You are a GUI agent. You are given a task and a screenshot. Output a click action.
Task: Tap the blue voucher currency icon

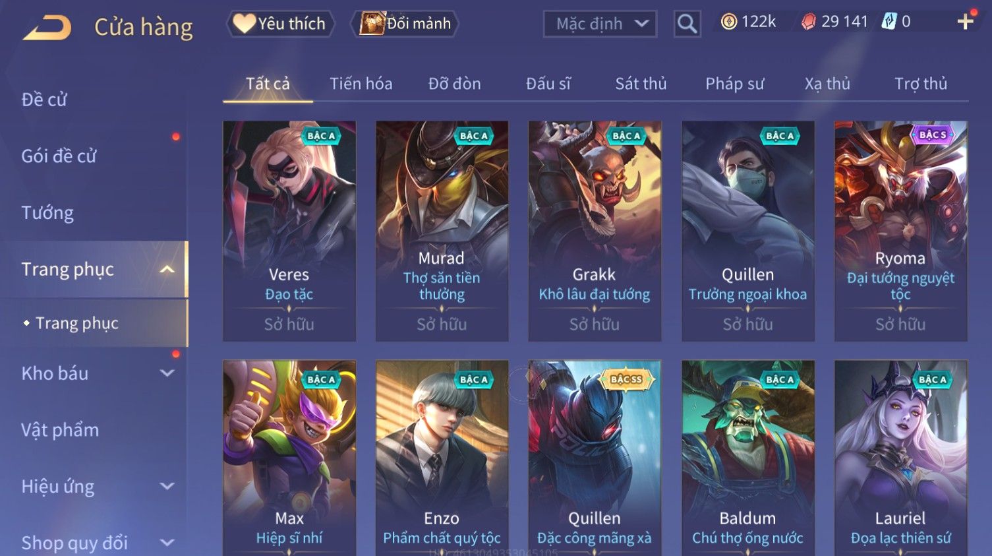(889, 22)
